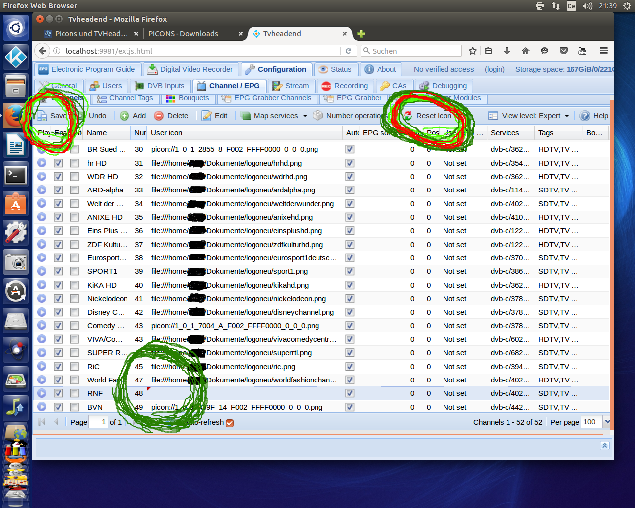
Task: Open the Help button
Action: coord(594,116)
